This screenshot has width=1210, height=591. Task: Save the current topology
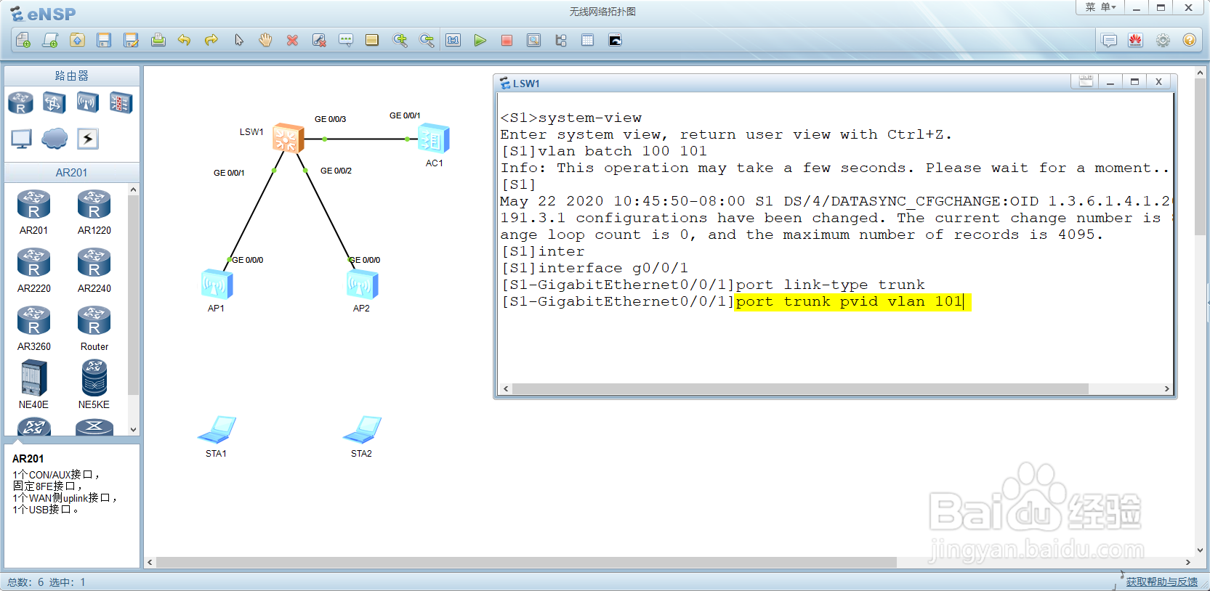(104, 40)
